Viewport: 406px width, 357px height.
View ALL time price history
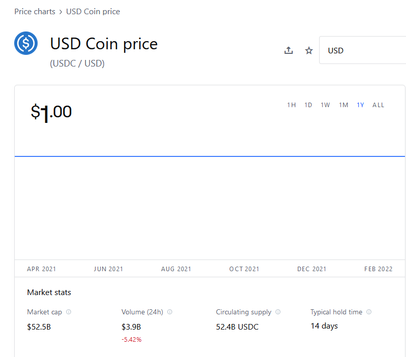379,105
